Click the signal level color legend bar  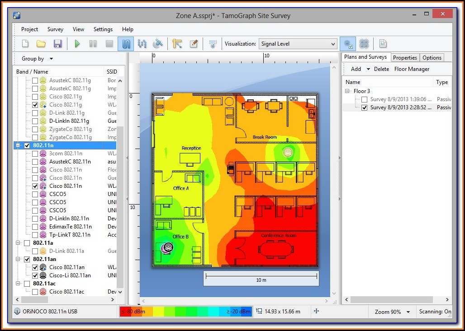click(185, 312)
